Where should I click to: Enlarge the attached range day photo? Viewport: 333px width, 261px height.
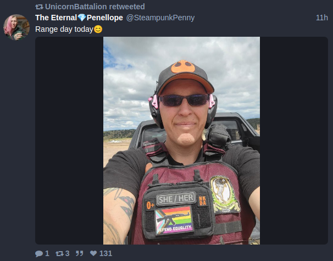(181, 141)
